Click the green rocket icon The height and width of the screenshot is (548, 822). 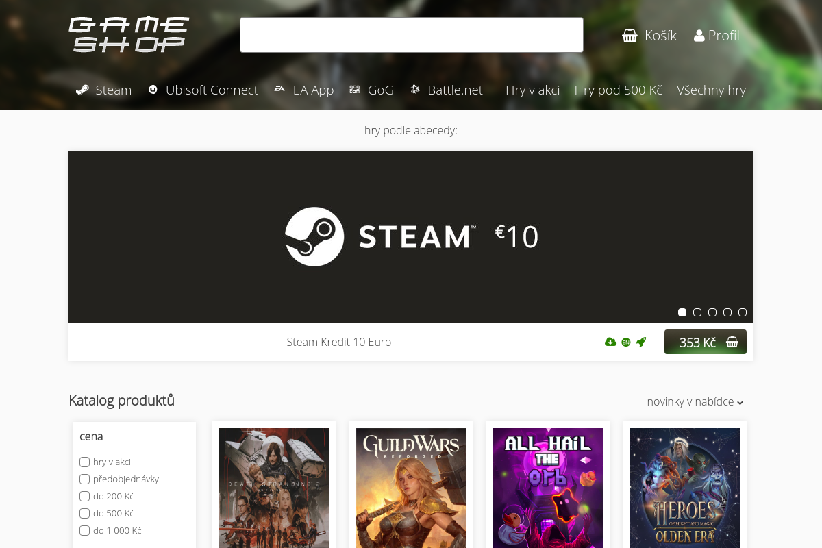tap(641, 342)
